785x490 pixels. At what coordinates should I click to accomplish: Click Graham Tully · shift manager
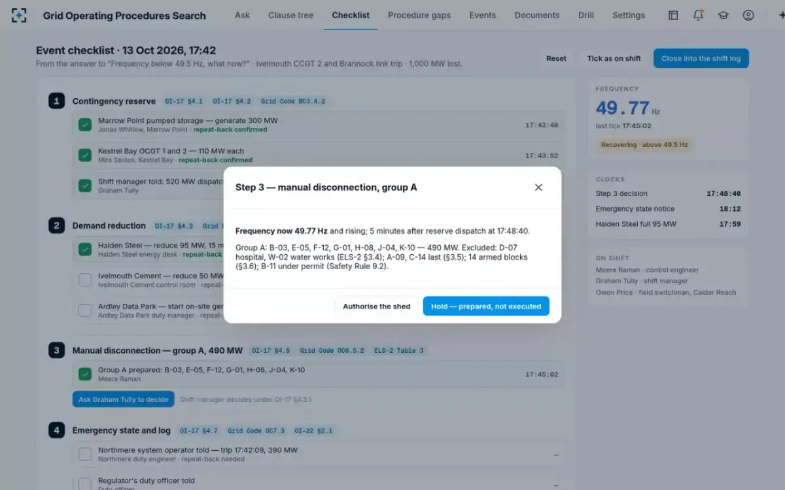pos(642,281)
